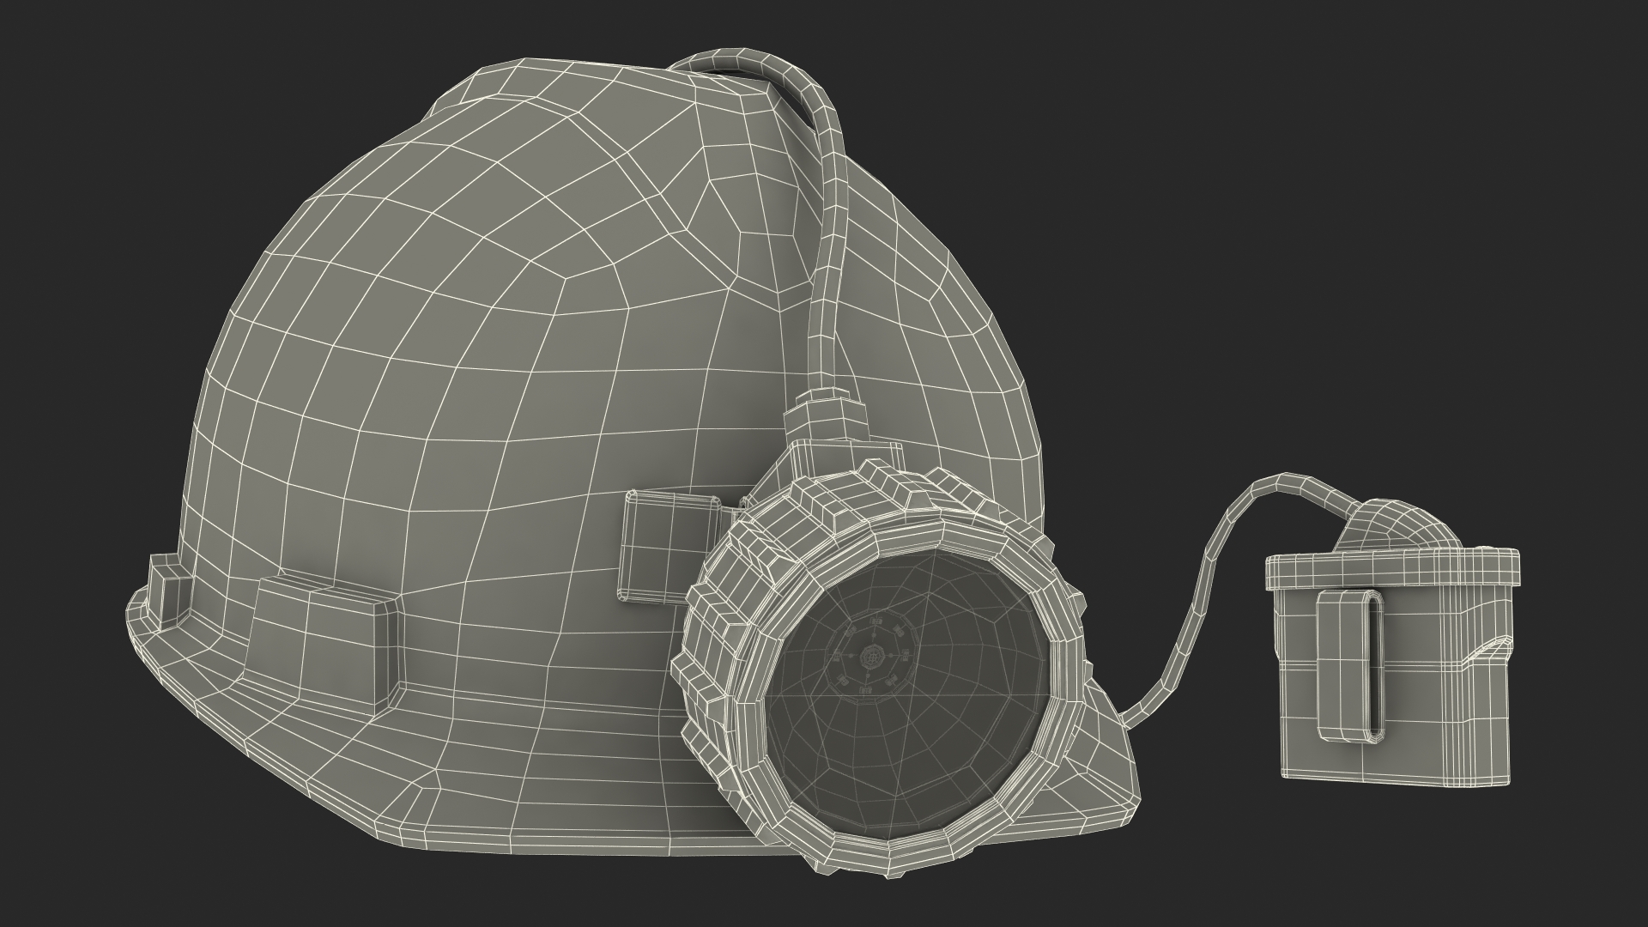Click the belt clip on the battery pack

click(1352, 666)
